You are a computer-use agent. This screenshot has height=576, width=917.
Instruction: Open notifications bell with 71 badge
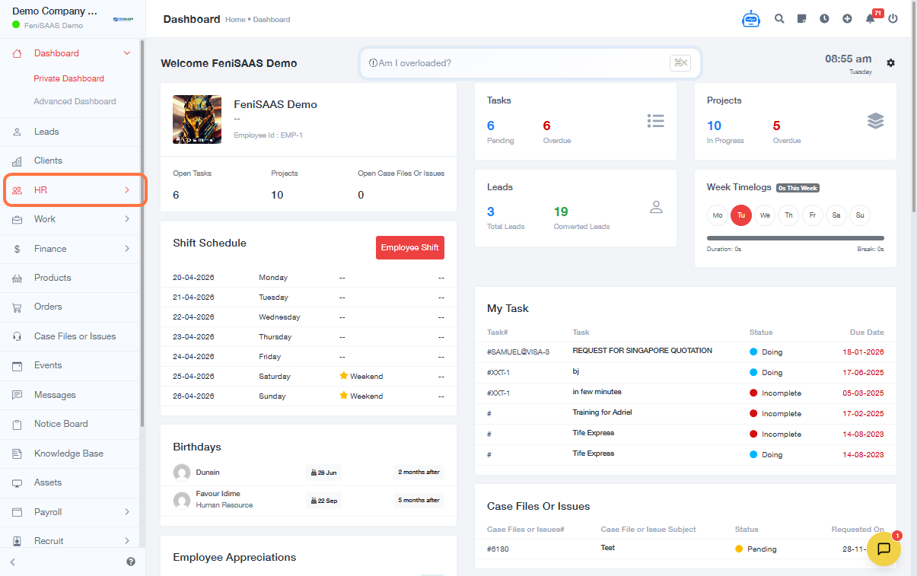(x=871, y=19)
